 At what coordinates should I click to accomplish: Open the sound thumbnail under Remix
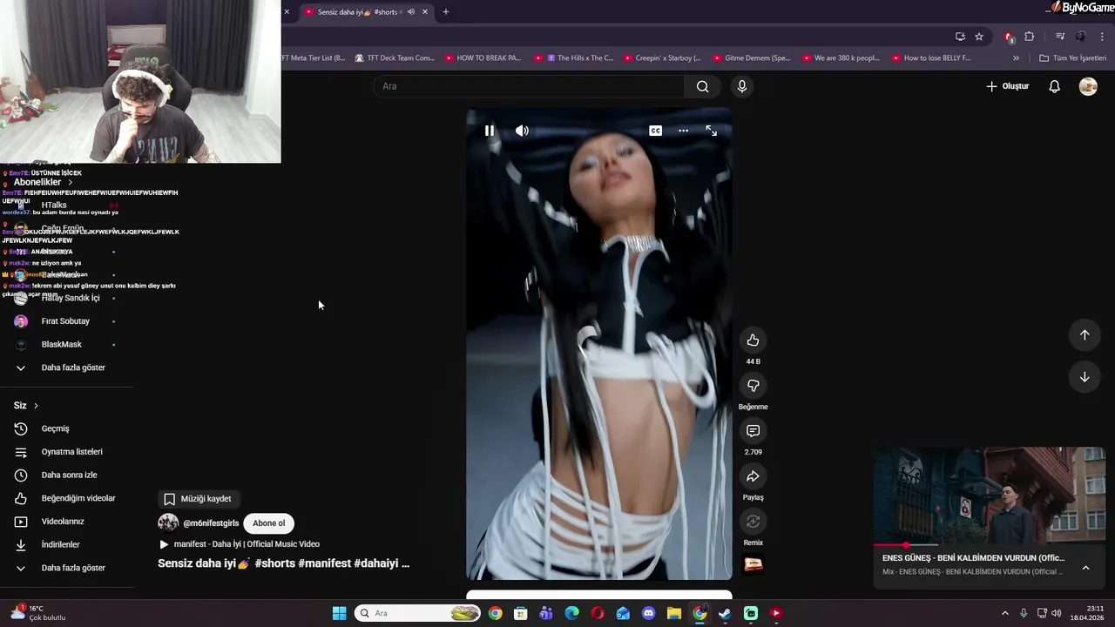pyautogui.click(x=753, y=564)
